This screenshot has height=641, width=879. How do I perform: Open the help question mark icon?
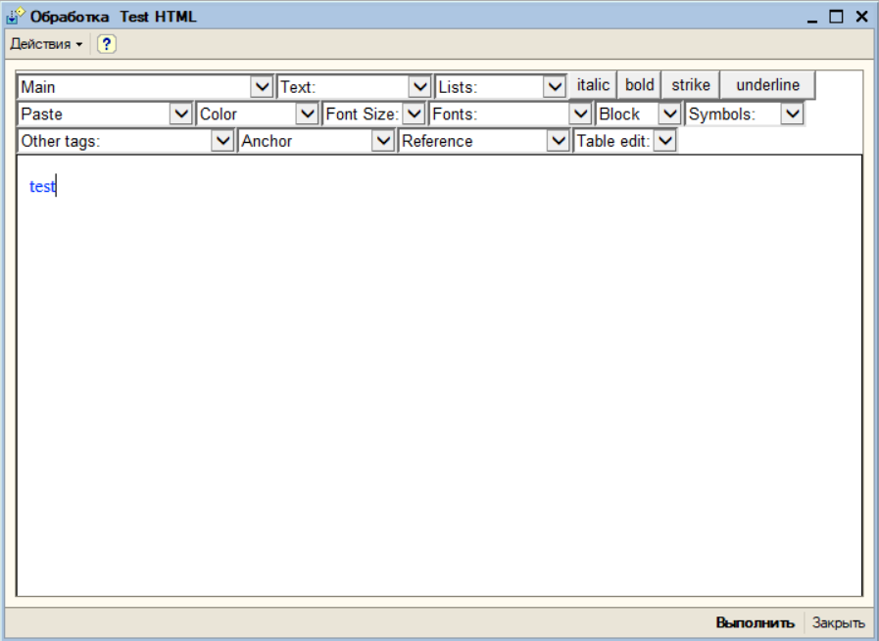pyautogui.click(x=107, y=44)
